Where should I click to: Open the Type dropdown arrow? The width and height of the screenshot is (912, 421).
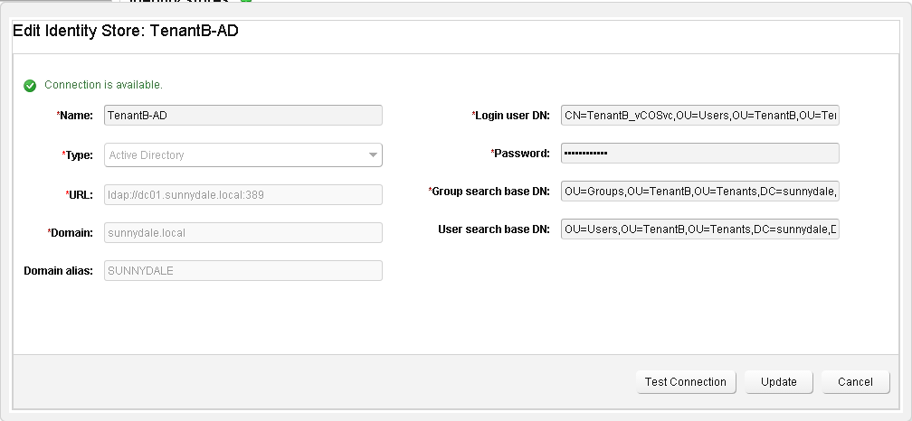click(373, 155)
